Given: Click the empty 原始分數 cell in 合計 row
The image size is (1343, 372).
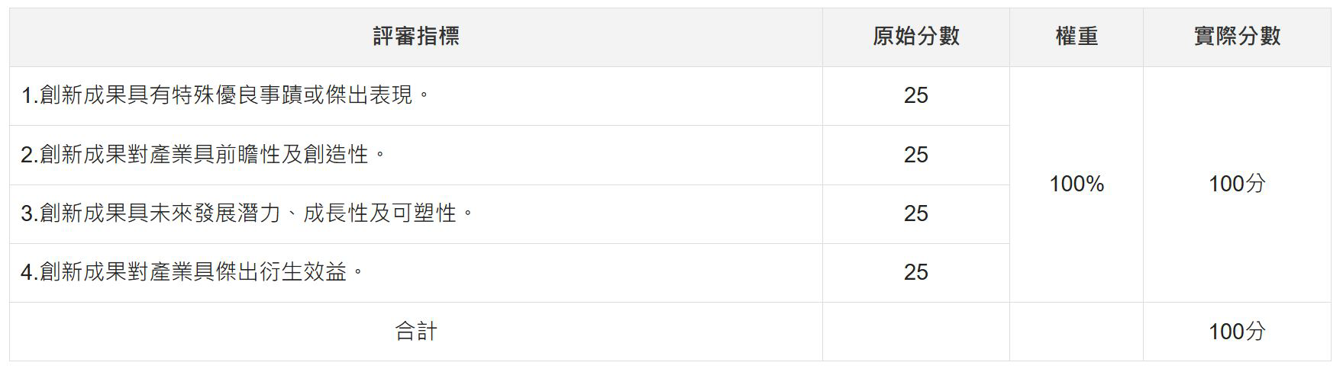Looking at the screenshot, I should coord(916,332).
